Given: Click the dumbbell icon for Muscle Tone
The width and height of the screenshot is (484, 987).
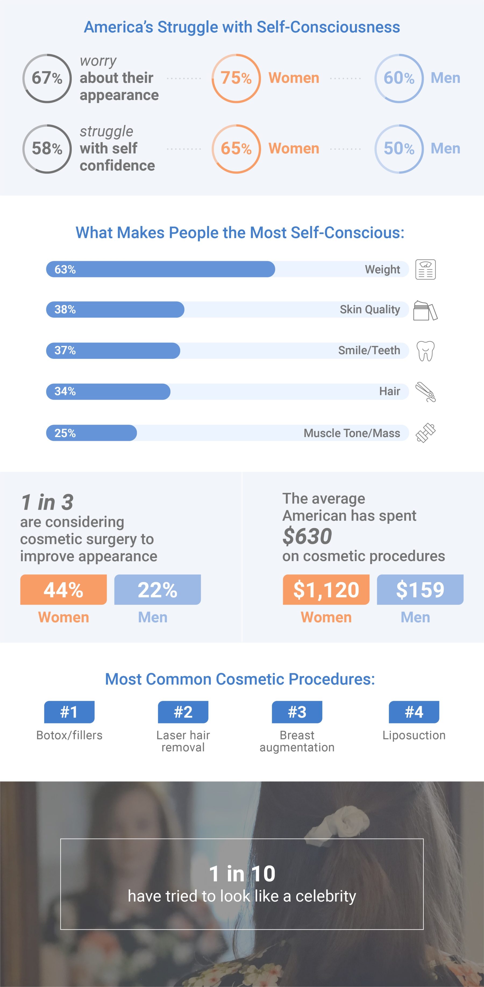Looking at the screenshot, I should (425, 433).
